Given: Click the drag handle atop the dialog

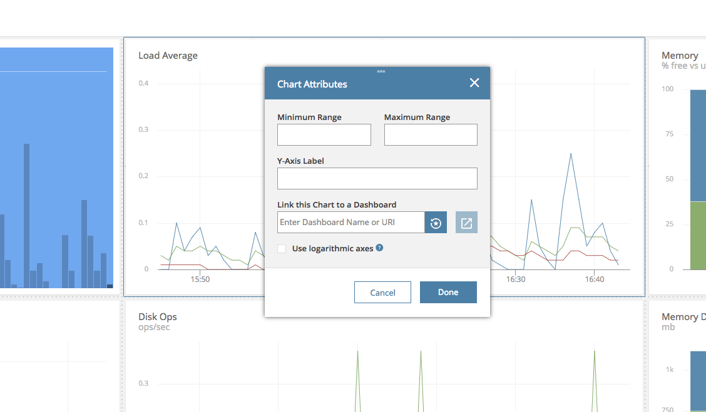Looking at the screenshot, I should (x=381, y=71).
